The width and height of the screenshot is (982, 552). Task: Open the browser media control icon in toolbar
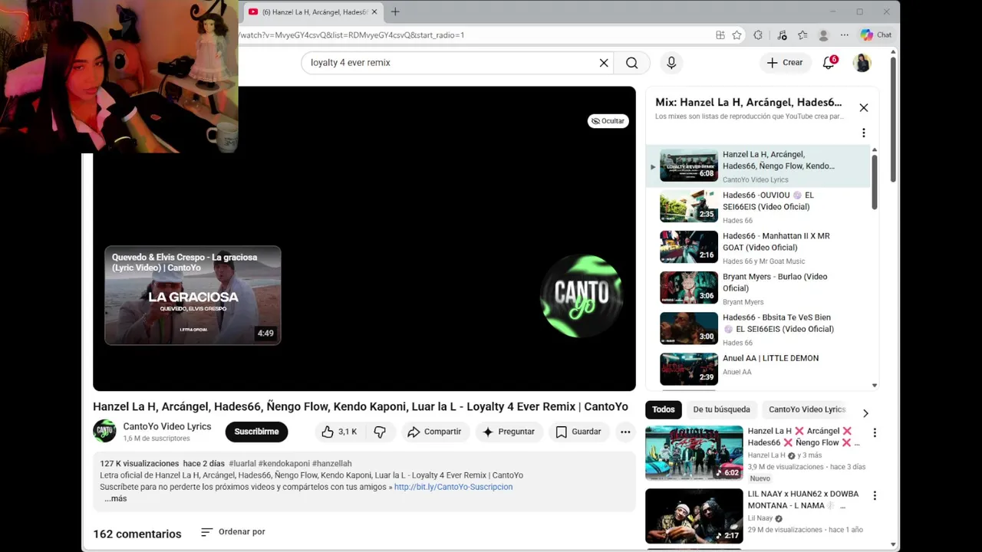782,35
